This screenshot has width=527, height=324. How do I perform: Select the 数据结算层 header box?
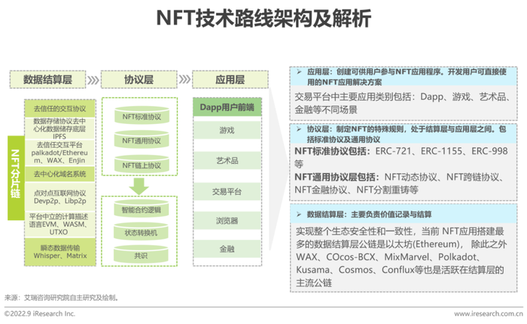pos(47,80)
